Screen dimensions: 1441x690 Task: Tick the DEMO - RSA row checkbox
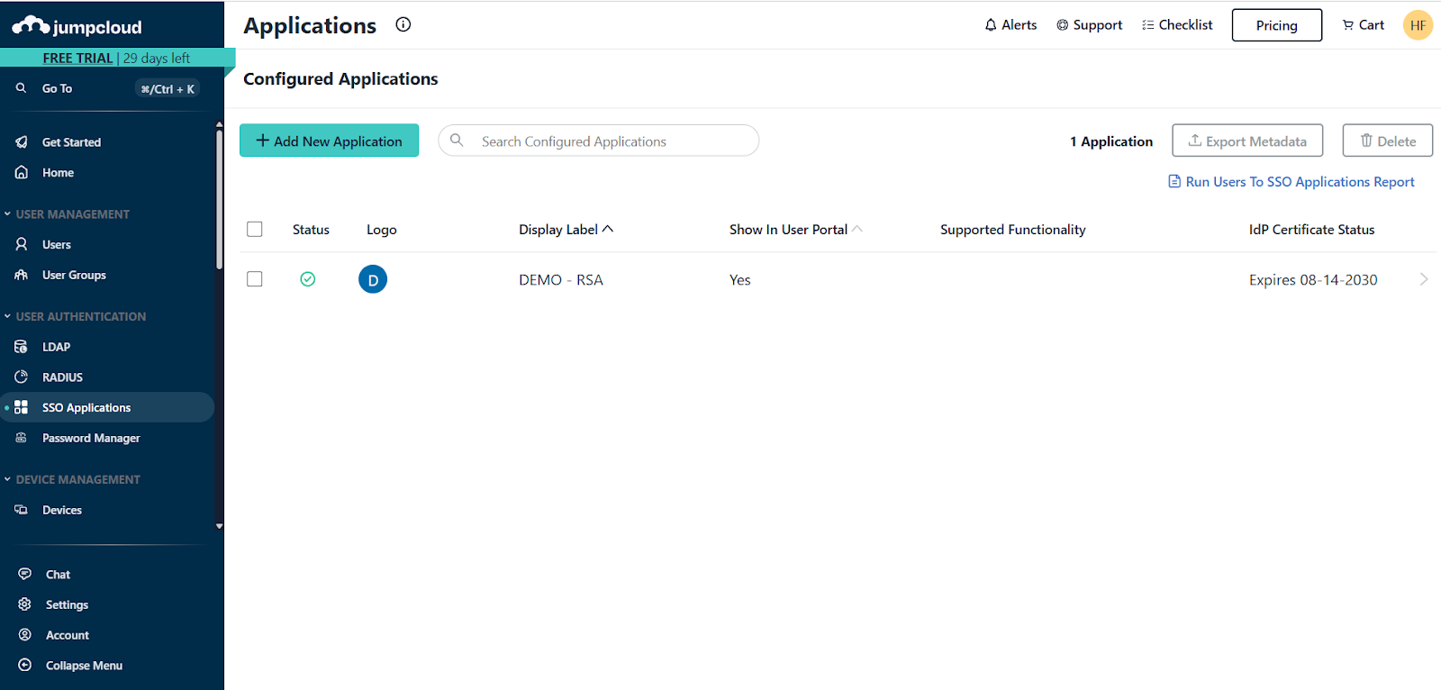[x=255, y=279]
